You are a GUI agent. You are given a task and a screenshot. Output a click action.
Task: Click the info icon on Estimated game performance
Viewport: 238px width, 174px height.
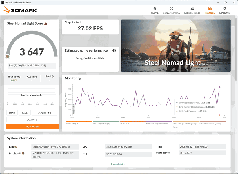[114, 50]
